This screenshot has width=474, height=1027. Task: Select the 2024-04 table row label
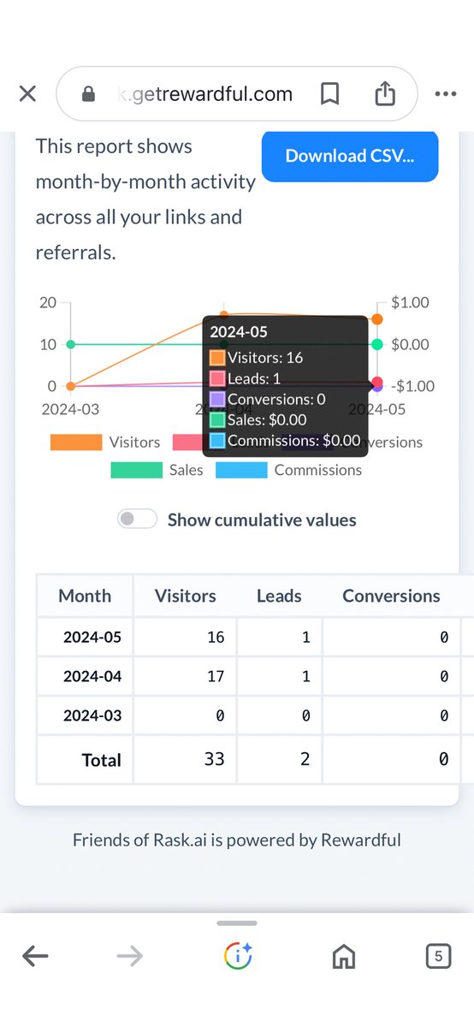tap(92, 676)
